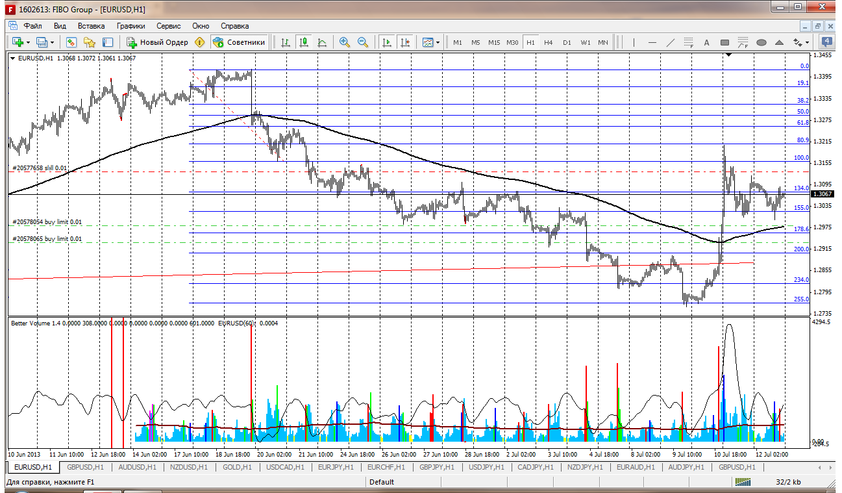Image resolution: width=842 pixels, height=493 pixels.
Task: Select the horizontal line drawing tool
Action: (x=652, y=42)
